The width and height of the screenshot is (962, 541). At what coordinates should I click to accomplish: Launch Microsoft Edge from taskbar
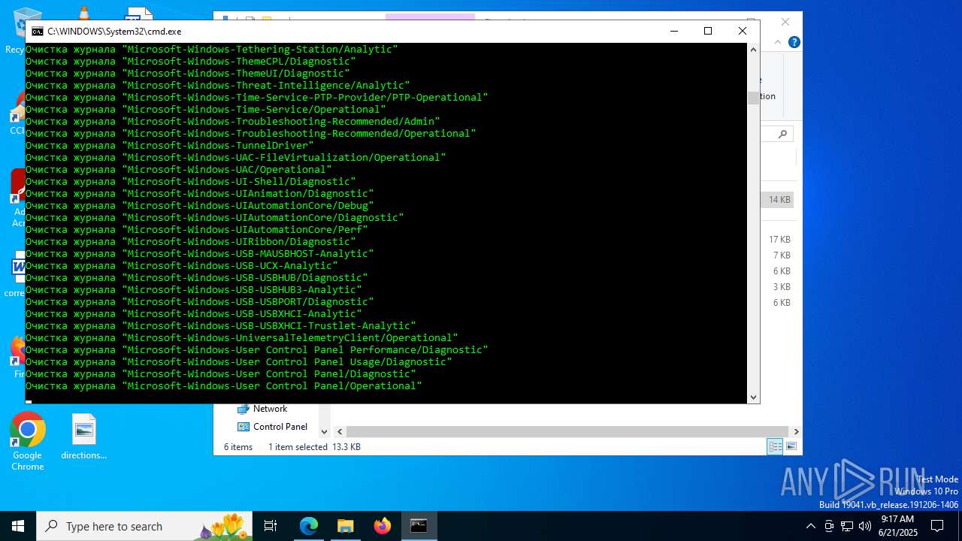pos(309,526)
